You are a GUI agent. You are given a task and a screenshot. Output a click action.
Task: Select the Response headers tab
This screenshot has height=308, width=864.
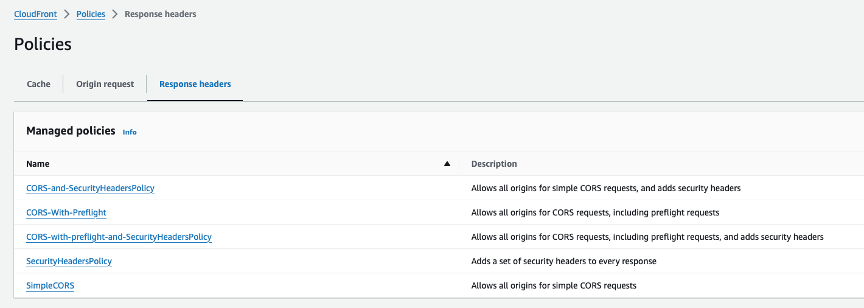pyautogui.click(x=195, y=84)
